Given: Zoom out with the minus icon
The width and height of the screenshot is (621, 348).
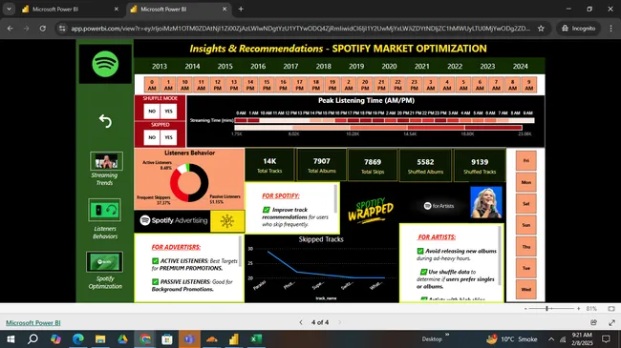Looking at the screenshot, I should (525, 309).
